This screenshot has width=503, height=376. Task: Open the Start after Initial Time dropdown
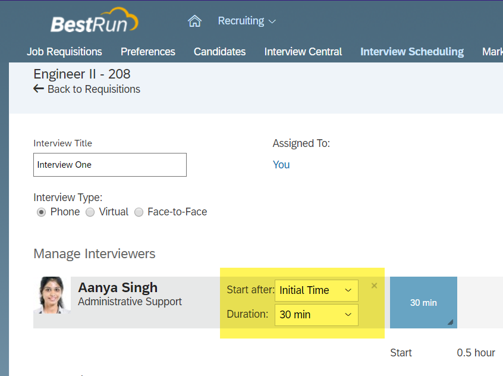[316, 290]
